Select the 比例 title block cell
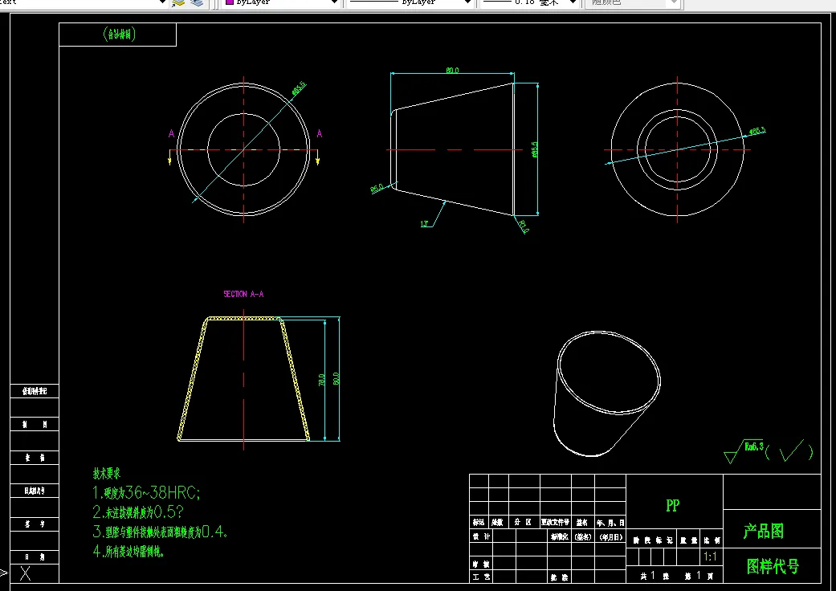Image resolution: width=836 pixels, height=591 pixels. click(x=712, y=540)
